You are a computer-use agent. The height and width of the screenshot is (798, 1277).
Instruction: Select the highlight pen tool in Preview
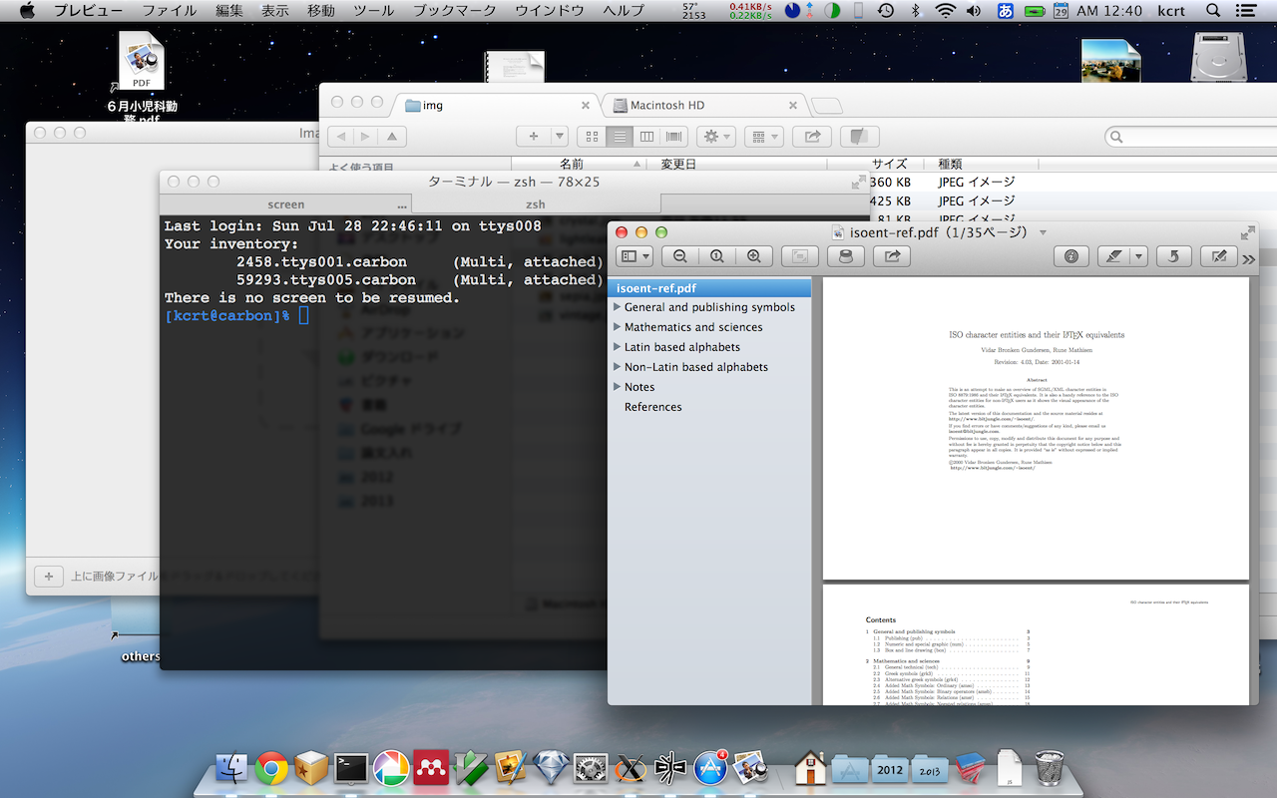(x=1113, y=256)
